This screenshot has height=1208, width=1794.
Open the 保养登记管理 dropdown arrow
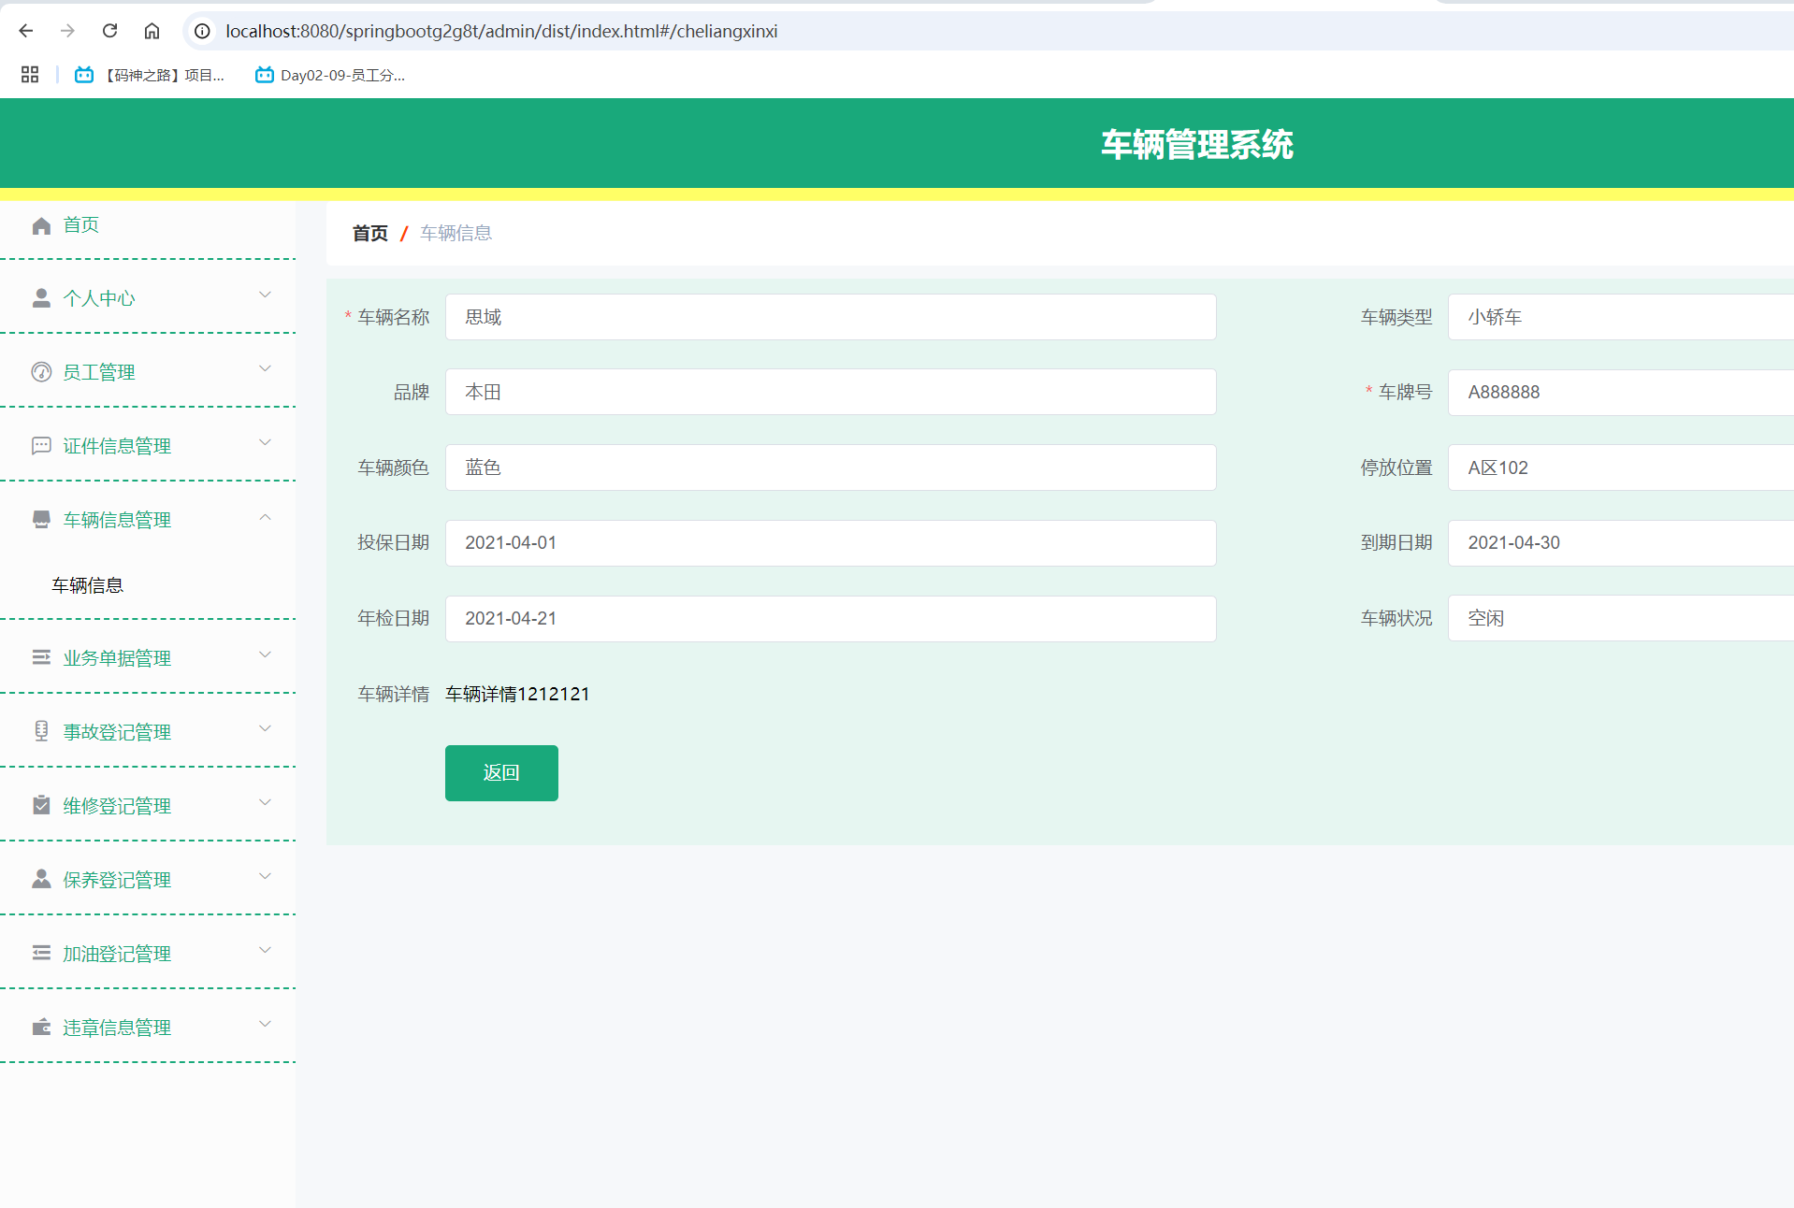point(265,877)
